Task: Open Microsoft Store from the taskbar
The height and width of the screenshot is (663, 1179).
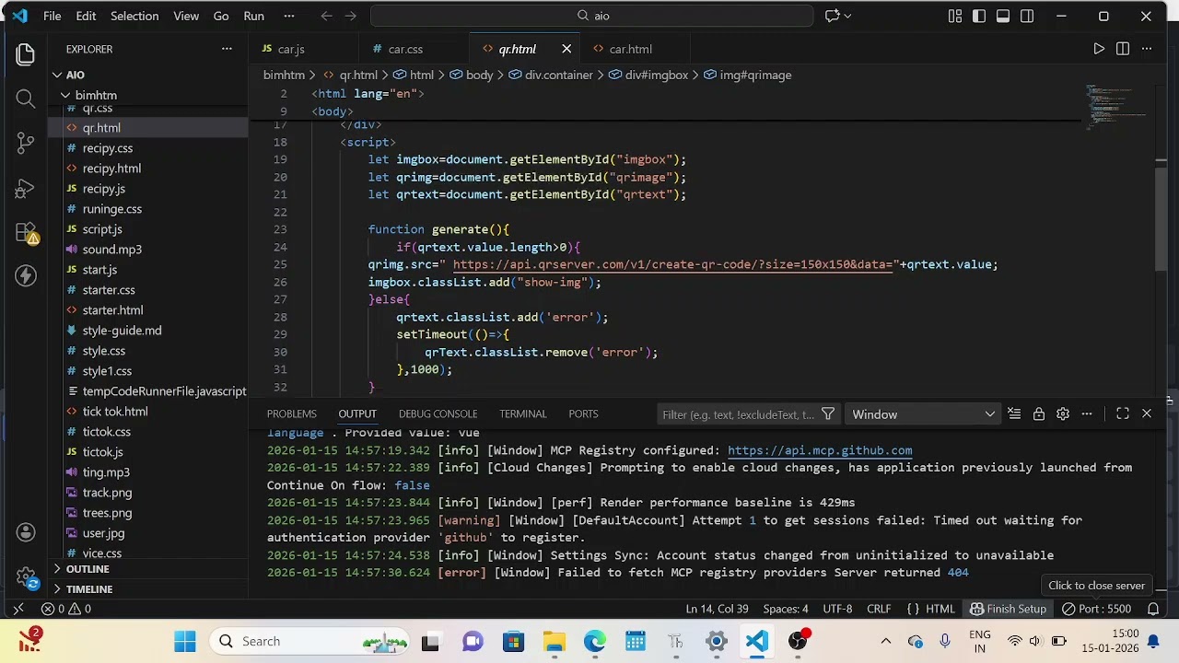Action: [x=513, y=642]
